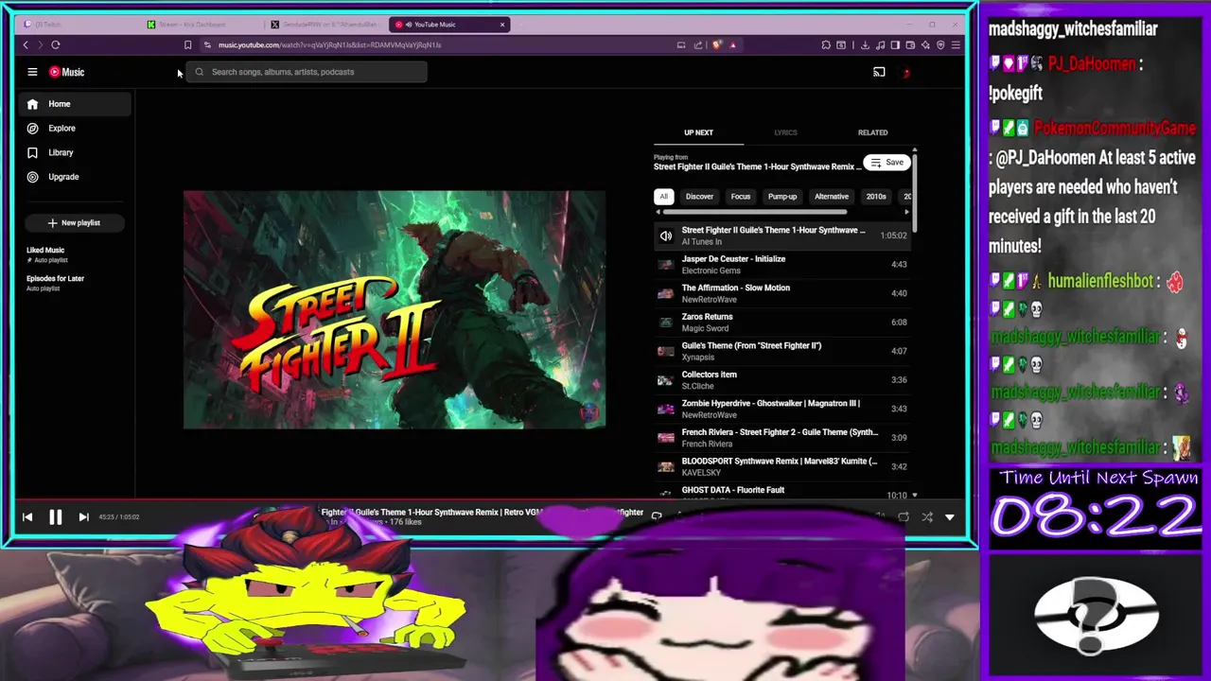Select the Discover filter chip

(699, 197)
